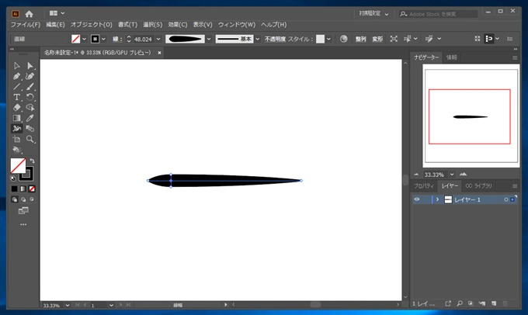Click 変形 transform button

pyautogui.click(x=377, y=39)
